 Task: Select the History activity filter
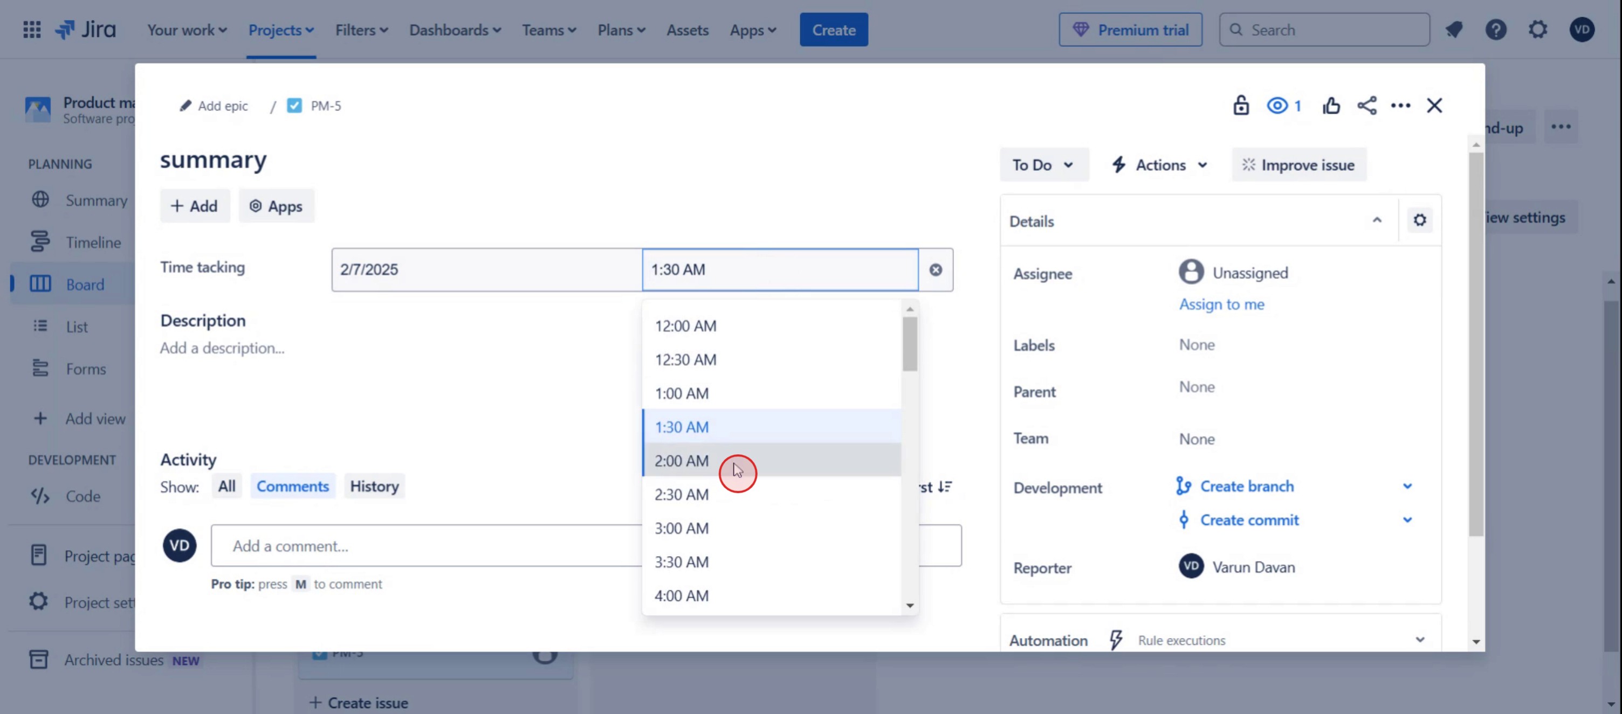[374, 486]
